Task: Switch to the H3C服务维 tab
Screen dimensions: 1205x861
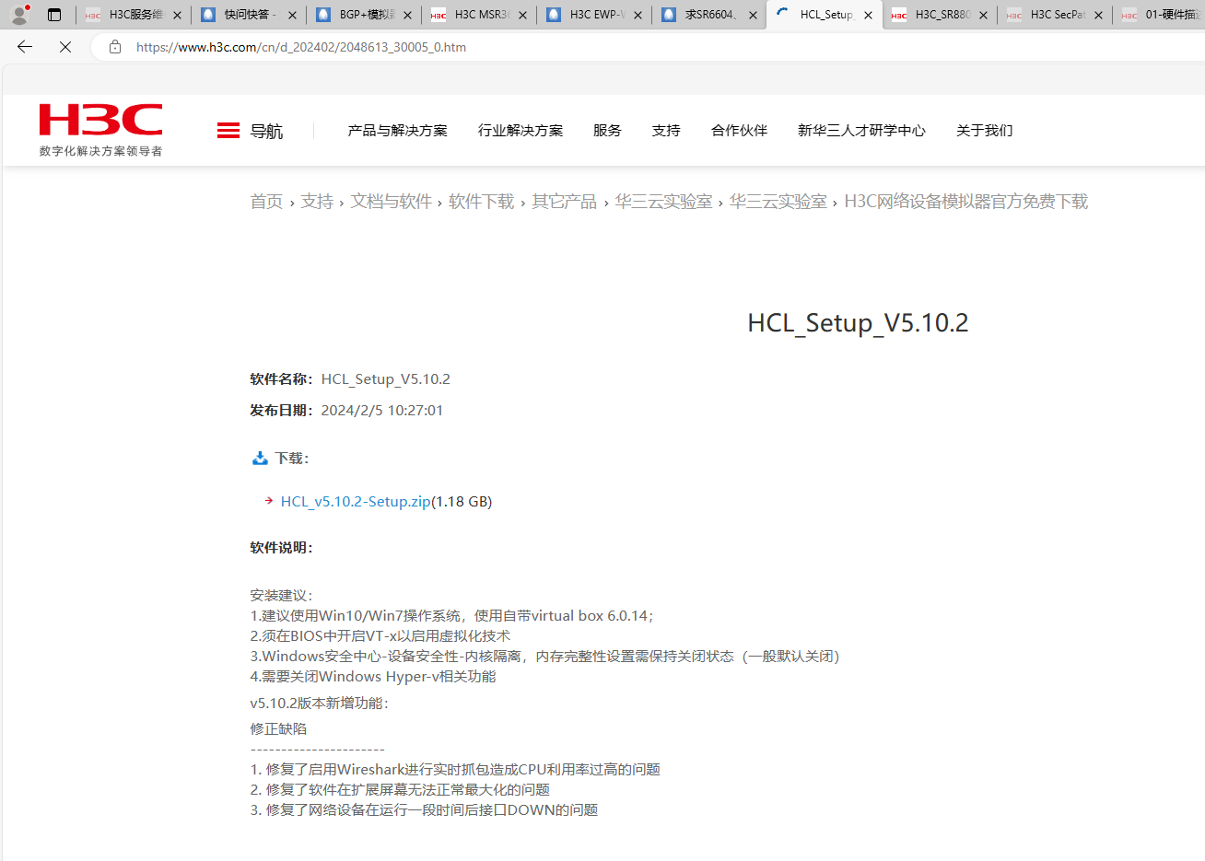Action: [x=134, y=15]
